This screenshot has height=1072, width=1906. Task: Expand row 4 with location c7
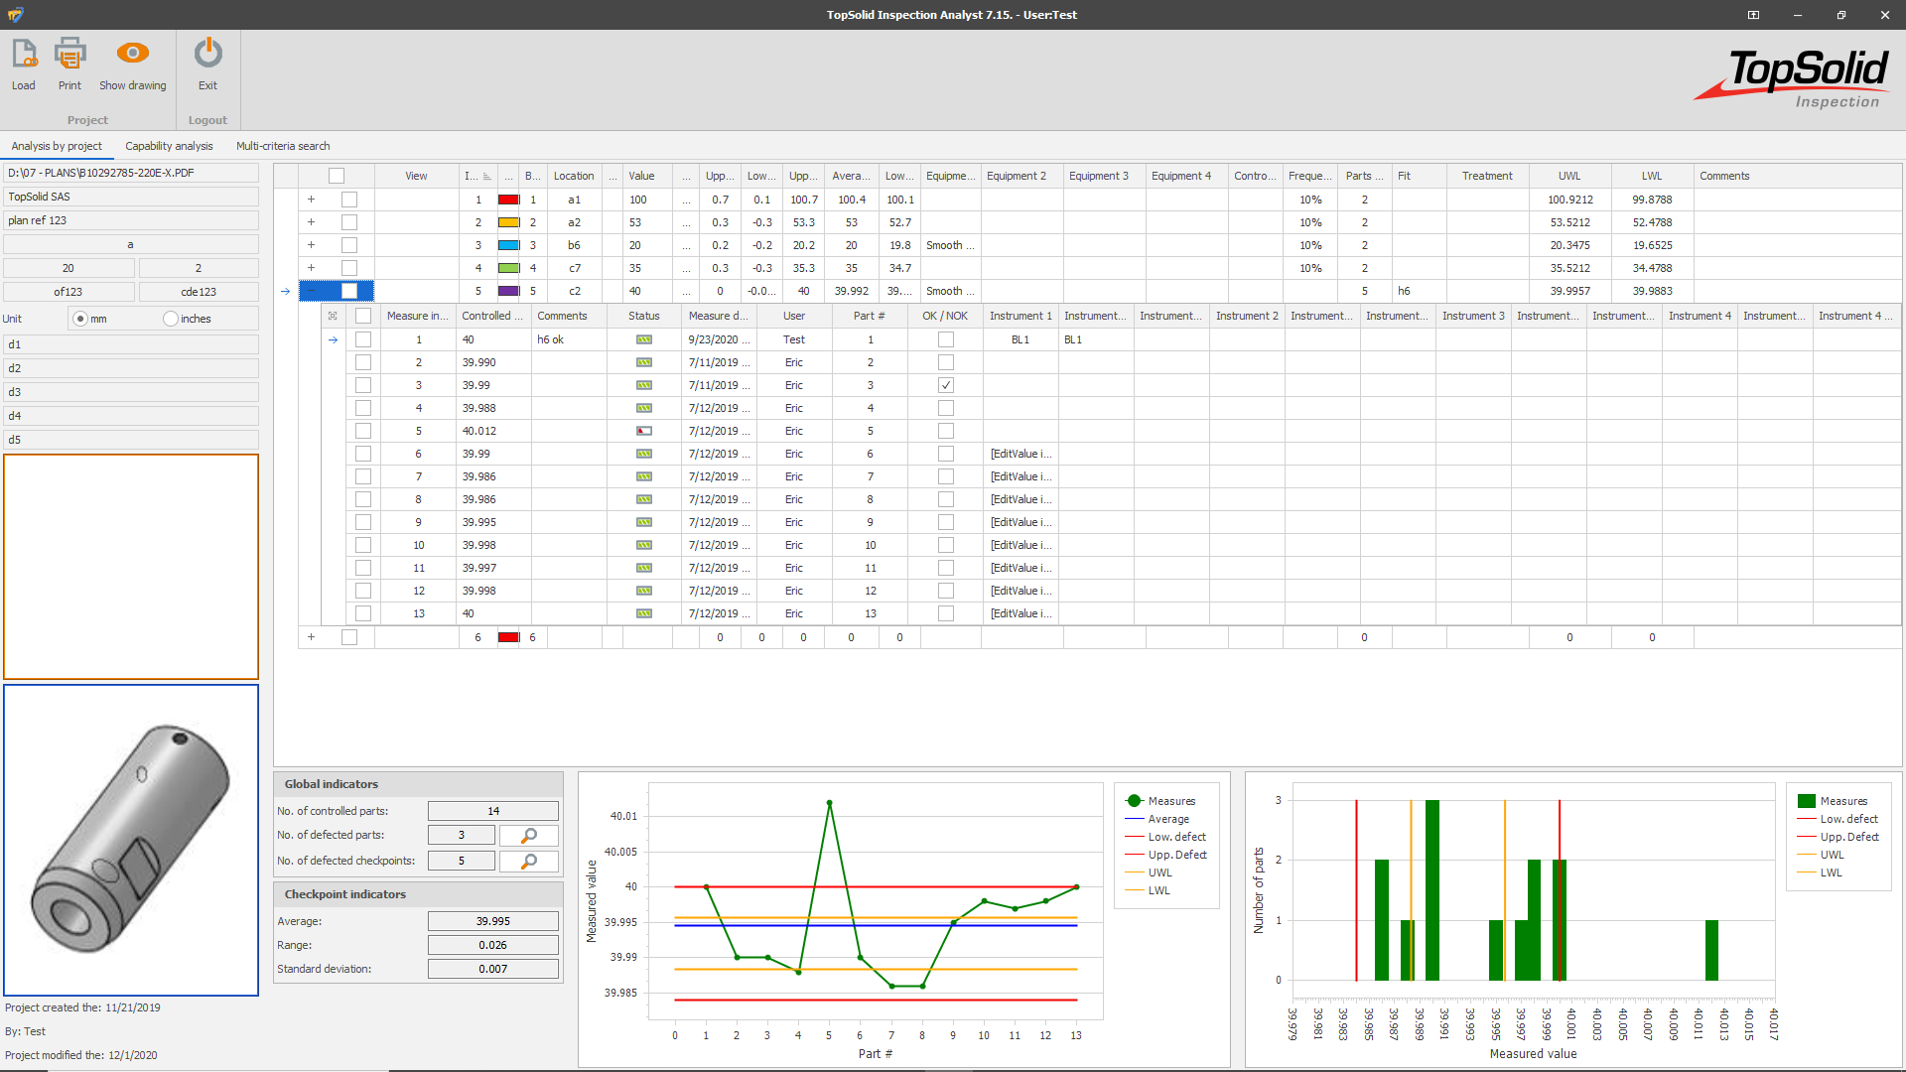pyautogui.click(x=311, y=268)
